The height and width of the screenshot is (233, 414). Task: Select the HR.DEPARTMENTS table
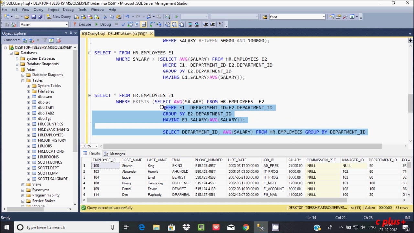click(x=53, y=129)
